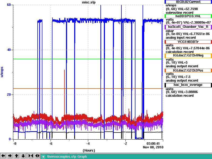Click the VAL=7.57044e-06 readout

(196, 48)
